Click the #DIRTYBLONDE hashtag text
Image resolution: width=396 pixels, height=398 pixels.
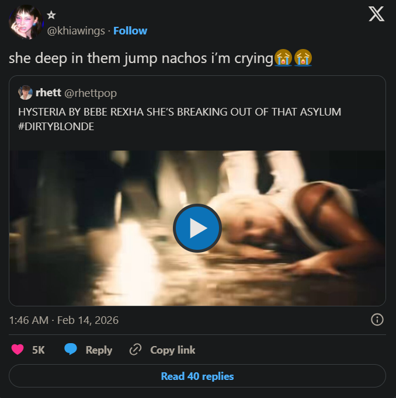coord(57,125)
